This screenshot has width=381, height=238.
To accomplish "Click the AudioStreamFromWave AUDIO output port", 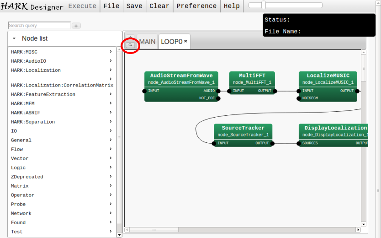I will click(x=218, y=91).
